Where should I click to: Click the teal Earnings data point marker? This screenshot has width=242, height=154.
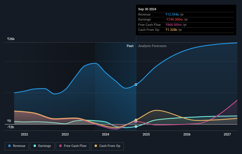(x=136, y=126)
